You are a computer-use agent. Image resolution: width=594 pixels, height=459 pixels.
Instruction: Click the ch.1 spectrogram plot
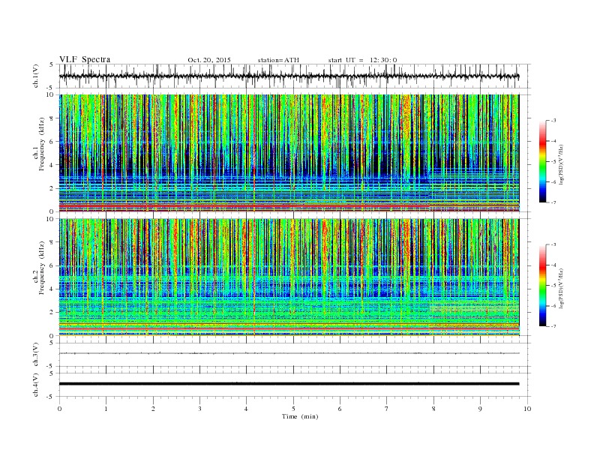tap(289, 153)
